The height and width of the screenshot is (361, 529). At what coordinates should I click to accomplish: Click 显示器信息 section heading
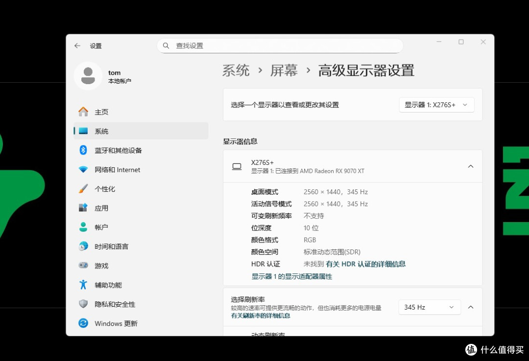coord(240,141)
